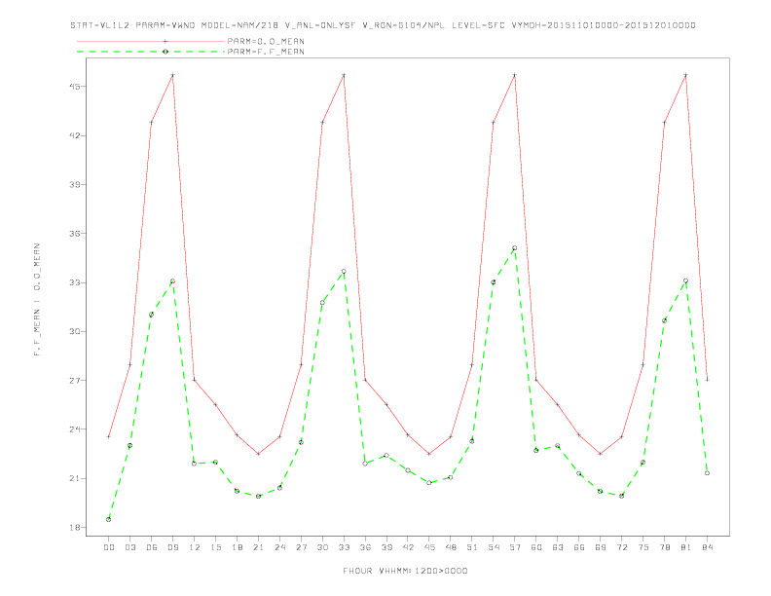The height and width of the screenshot is (596, 771).
Task: Click the circle marker on green legend line
Action: click(x=165, y=52)
